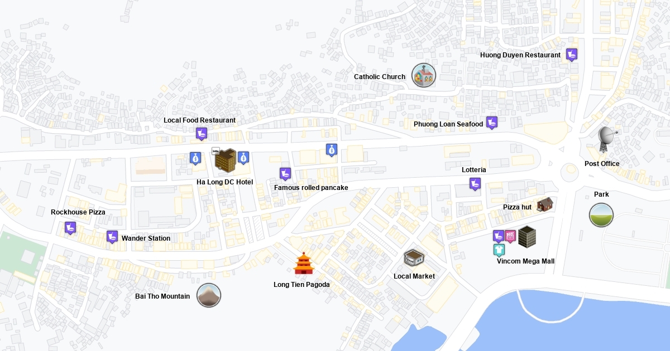This screenshot has width=670, height=351.
Task: Click the 'Huong Duyen Restaurant' label
Action: (520, 55)
